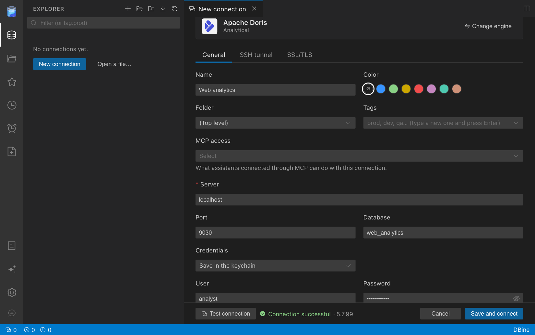Toggle split editor layout icon
Image resolution: width=535 pixels, height=335 pixels.
tap(527, 8)
